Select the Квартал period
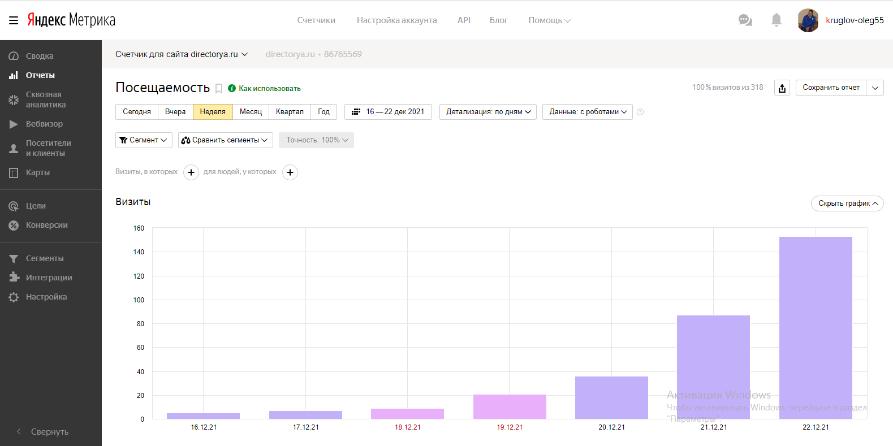Image resolution: width=893 pixels, height=446 pixels. (x=290, y=112)
